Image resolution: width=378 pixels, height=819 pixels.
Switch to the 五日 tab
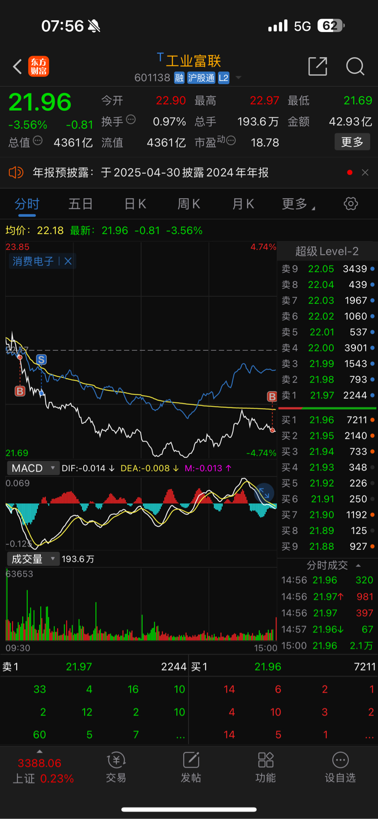(x=81, y=204)
